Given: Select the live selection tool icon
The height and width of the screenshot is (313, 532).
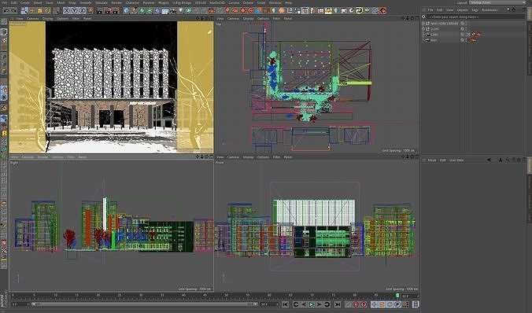Looking at the screenshot, I should pos(24,11).
